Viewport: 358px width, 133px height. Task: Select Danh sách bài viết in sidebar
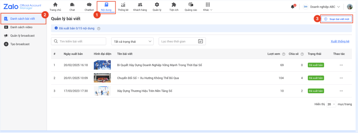pos(24,19)
